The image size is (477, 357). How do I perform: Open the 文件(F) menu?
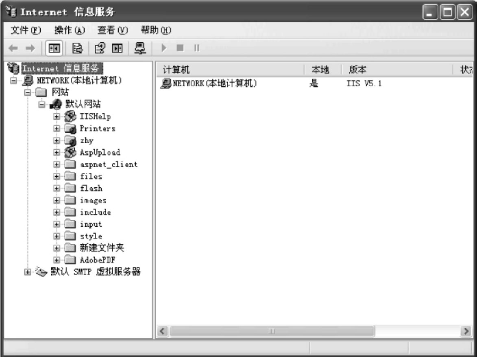26,30
